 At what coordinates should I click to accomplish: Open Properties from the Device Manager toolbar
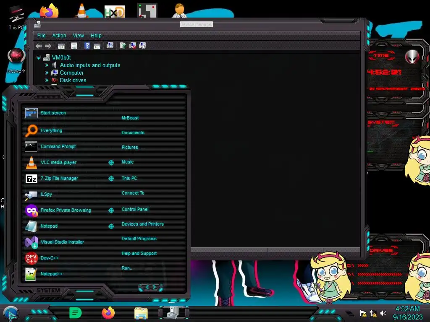coord(74,46)
